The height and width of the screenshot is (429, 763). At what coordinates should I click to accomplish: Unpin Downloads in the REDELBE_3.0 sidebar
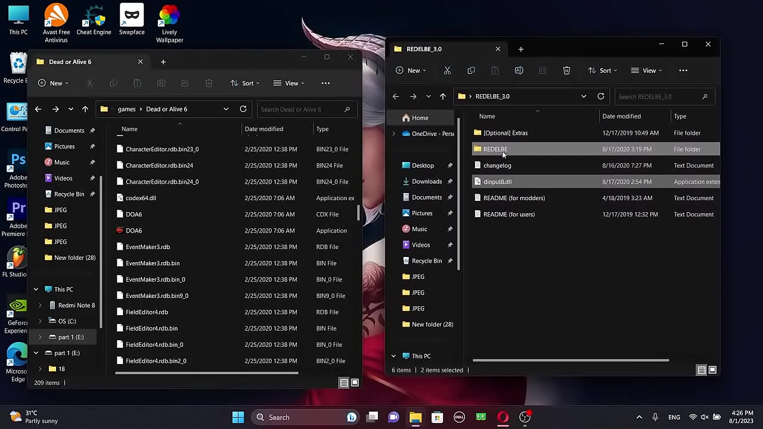point(450,181)
